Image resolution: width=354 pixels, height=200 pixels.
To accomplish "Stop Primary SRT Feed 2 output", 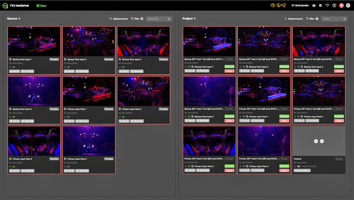I will (339, 121).
